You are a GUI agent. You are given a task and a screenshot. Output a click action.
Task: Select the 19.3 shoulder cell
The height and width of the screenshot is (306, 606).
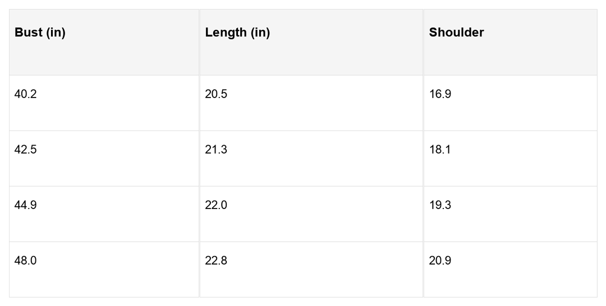(x=440, y=205)
